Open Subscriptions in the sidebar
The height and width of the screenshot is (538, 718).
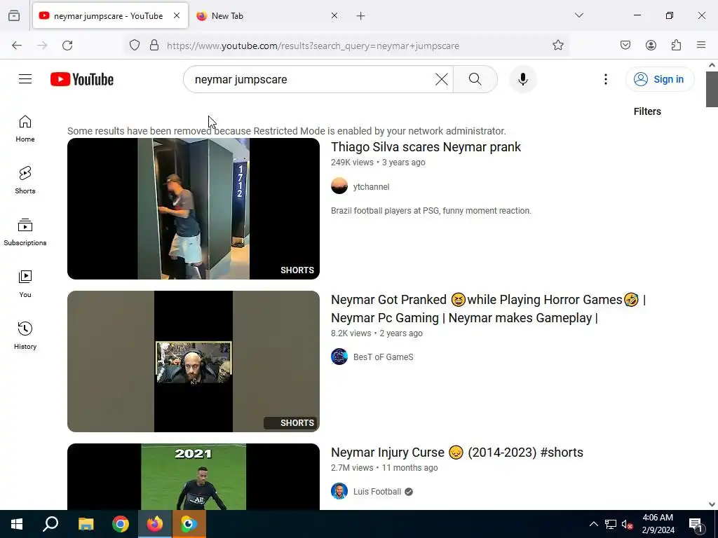point(25,233)
